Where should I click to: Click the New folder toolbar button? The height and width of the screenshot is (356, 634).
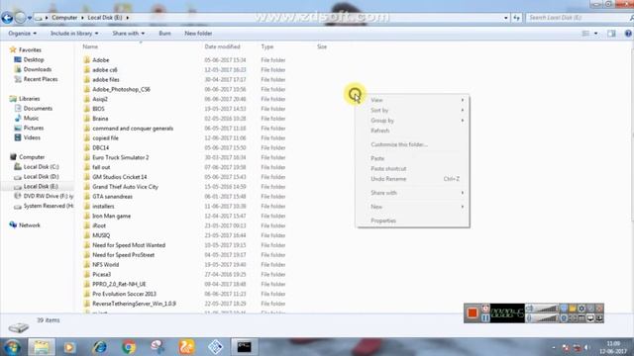pos(198,34)
